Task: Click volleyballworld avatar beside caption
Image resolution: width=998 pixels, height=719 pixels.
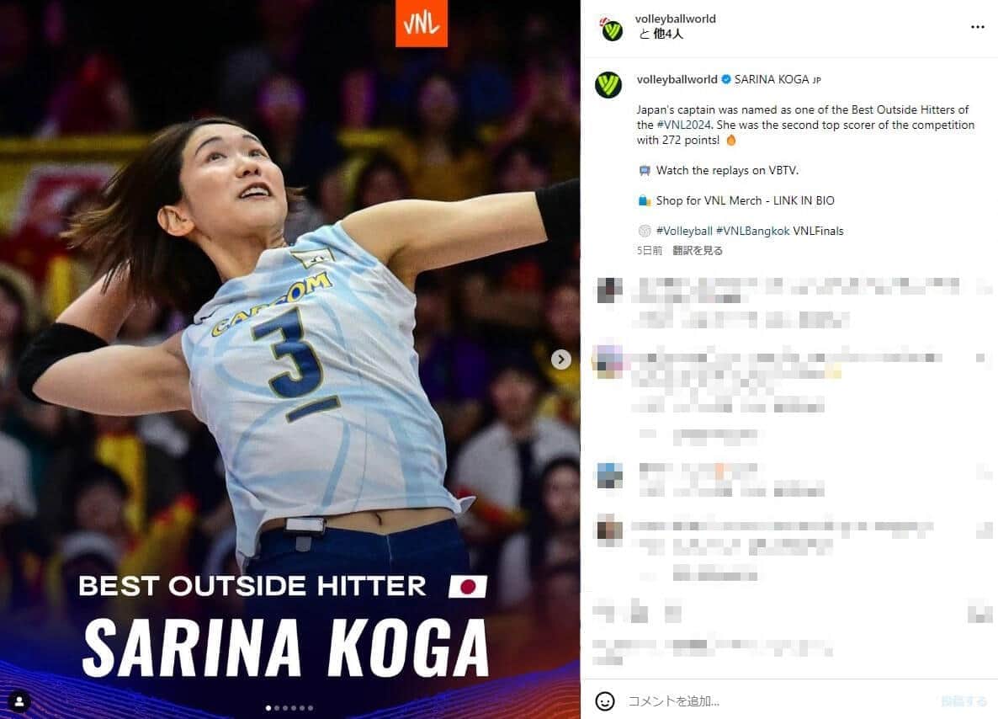Action: coord(608,85)
